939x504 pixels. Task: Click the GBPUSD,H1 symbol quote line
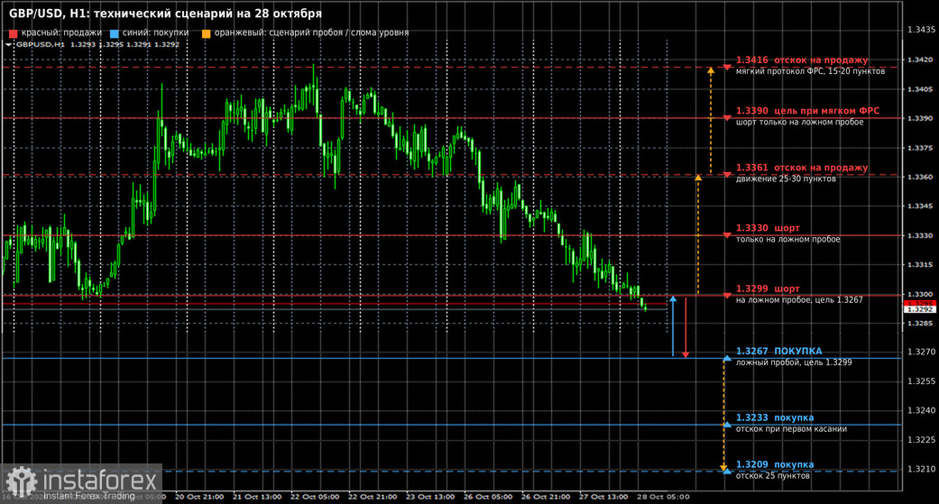pos(97,44)
